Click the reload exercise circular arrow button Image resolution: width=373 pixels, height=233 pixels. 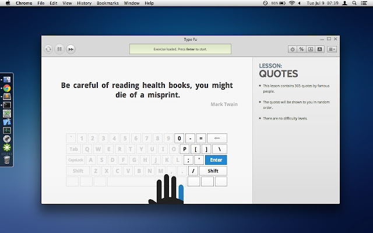pyautogui.click(x=48, y=49)
